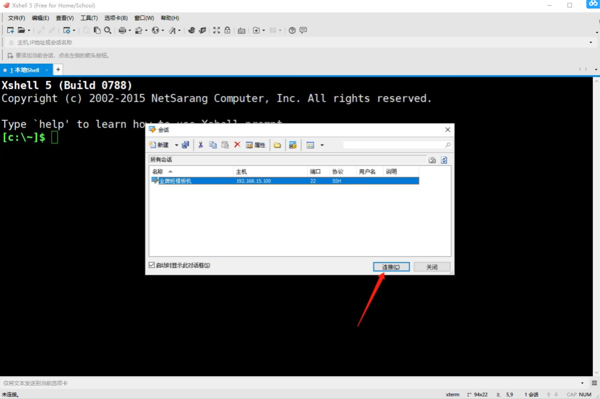Click the red delete X in sessions dialog
600x399 pixels.
click(x=237, y=145)
